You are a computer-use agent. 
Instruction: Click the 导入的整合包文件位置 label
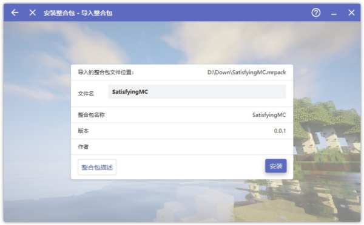point(106,73)
